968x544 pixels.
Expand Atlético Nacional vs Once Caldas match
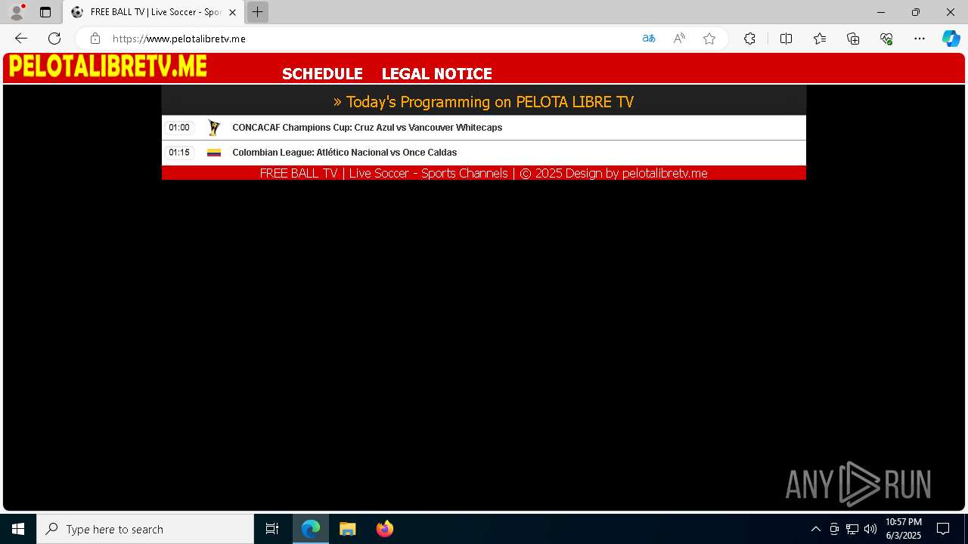coord(484,153)
